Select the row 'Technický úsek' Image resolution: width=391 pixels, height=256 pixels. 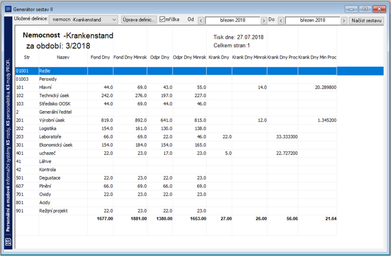point(176,95)
